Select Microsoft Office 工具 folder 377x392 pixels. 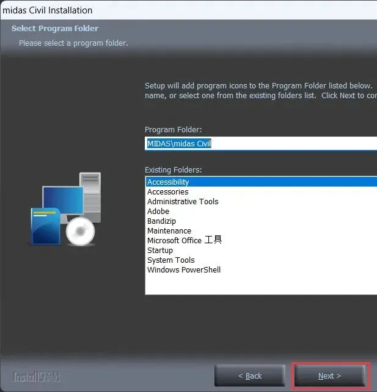click(x=262, y=240)
